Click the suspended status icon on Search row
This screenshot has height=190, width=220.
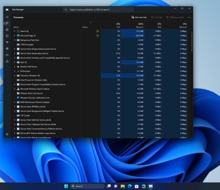98,31
